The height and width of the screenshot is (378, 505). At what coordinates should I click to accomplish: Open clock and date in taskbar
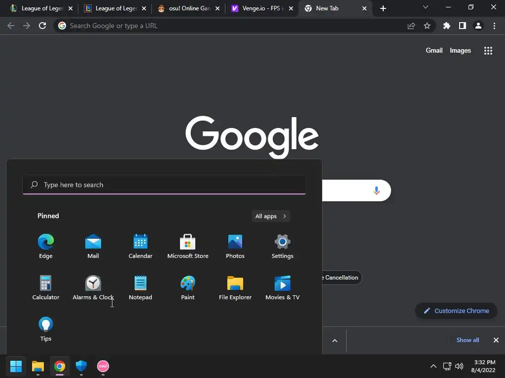[x=483, y=366]
